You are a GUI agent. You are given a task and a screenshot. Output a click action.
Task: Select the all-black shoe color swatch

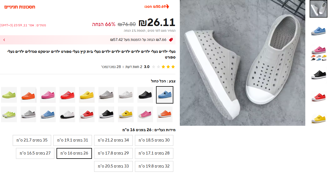[x=145, y=95]
